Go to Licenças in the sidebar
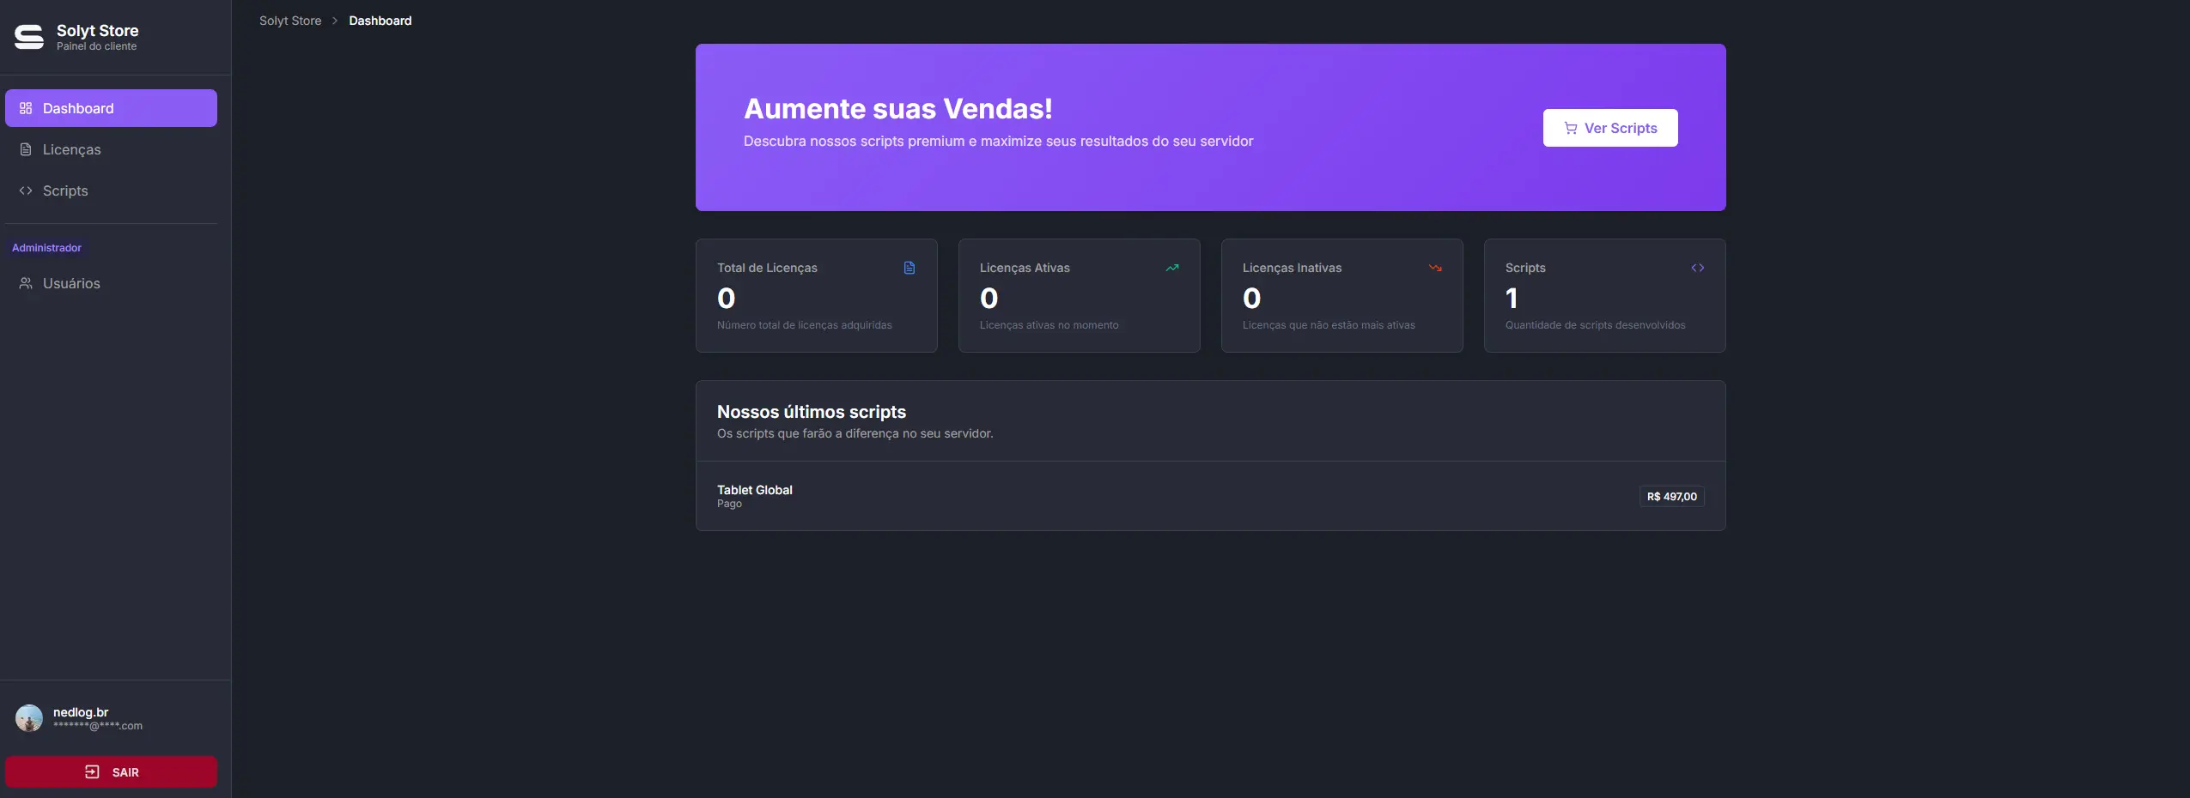The width and height of the screenshot is (2190, 798). (x=111, y=149)
